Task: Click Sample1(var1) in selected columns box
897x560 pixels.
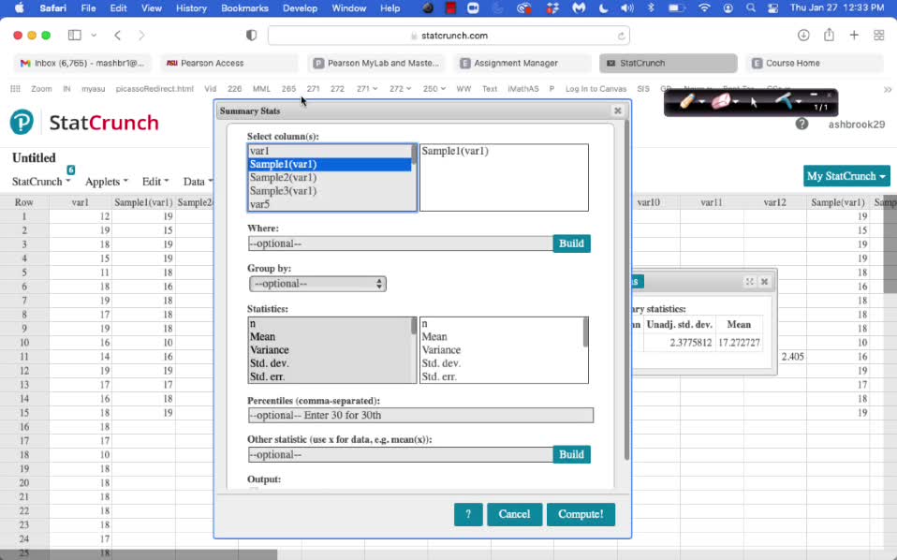Action: click(x=455, y=151)
